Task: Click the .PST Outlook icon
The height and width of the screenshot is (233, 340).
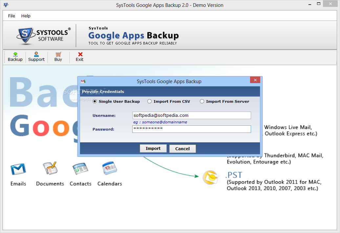Action: pyautogui.click(x=210, y=177)
